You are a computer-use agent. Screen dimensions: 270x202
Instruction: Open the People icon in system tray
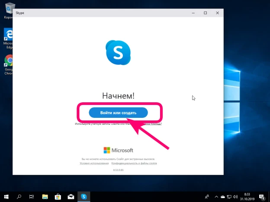[207, 197]
